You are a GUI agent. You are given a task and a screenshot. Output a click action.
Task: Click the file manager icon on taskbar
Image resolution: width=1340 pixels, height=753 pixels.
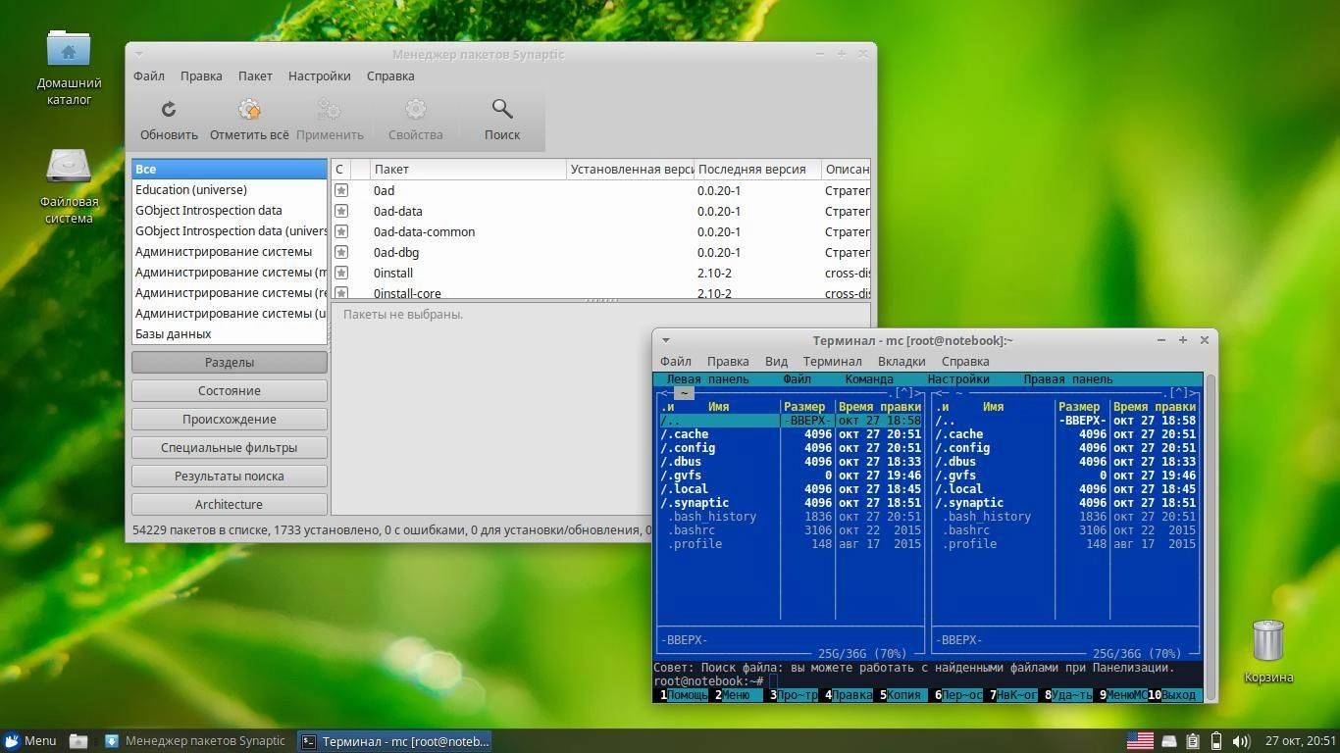pos(78,741)
